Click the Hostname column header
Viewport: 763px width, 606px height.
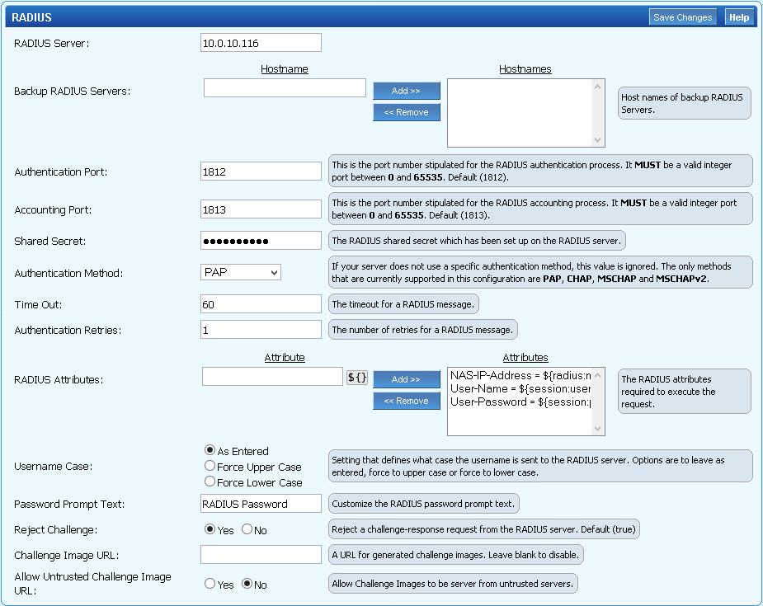(x=285, y=69)
